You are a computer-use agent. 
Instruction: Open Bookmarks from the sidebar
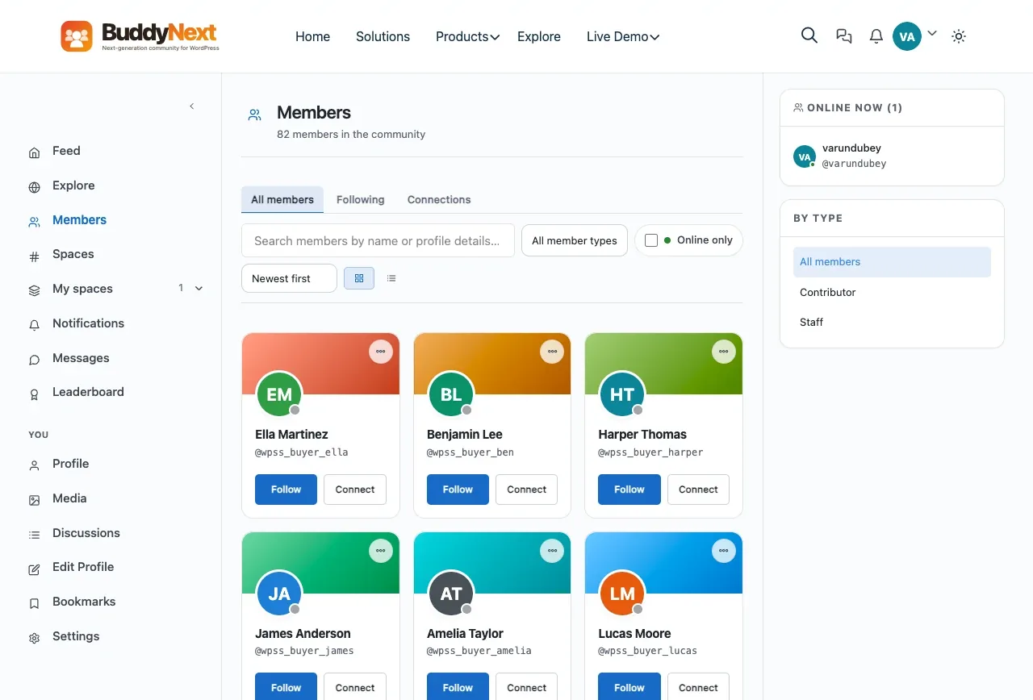pos(84,602)
